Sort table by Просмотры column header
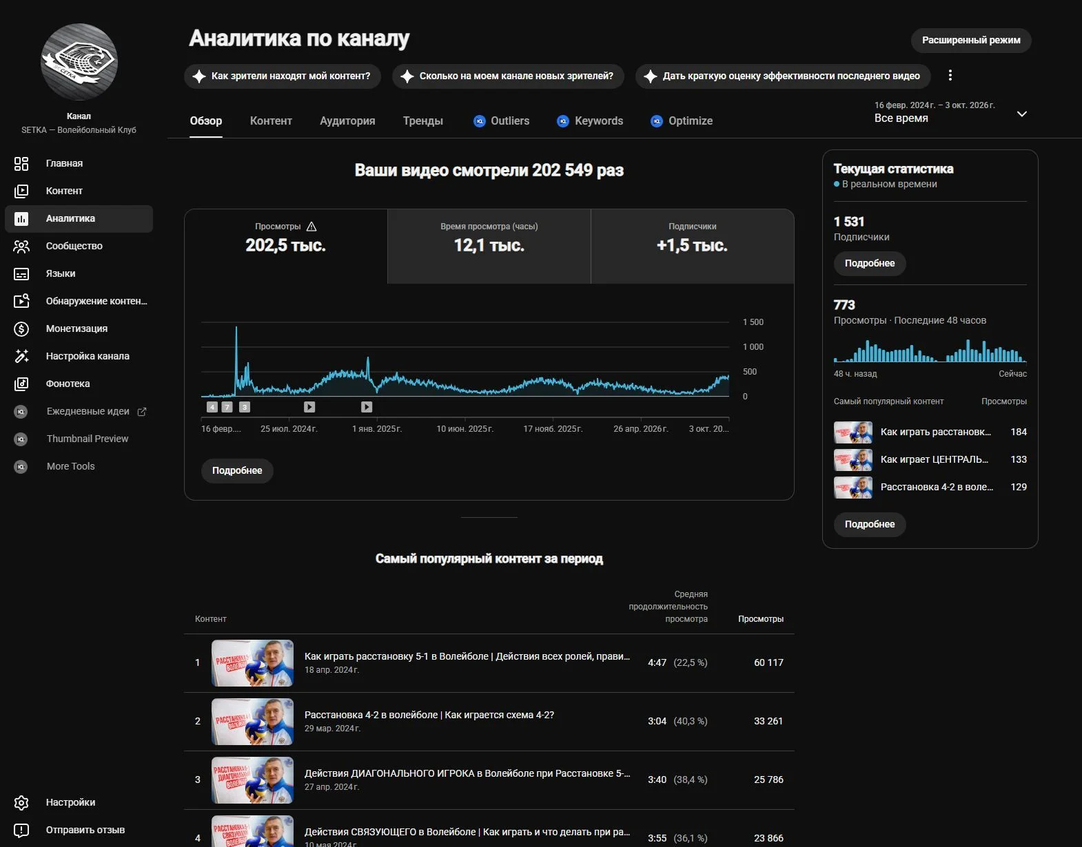This screenshot has width=1082, height=847. (761, 619)
